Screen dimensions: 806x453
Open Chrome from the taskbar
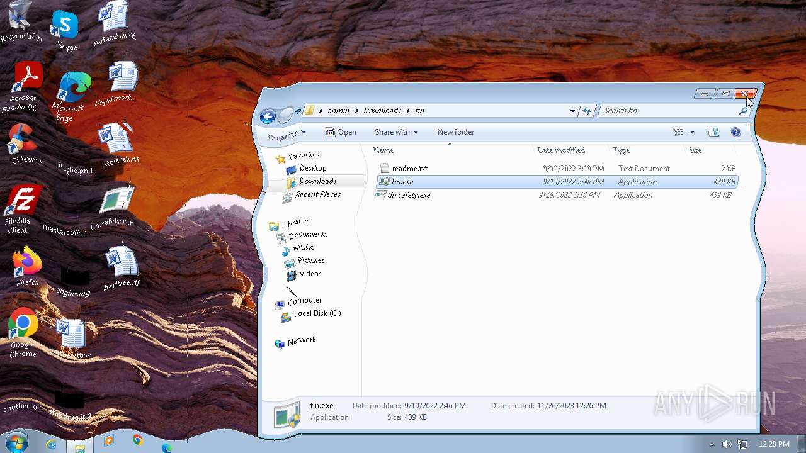click(x=138, y=440)
